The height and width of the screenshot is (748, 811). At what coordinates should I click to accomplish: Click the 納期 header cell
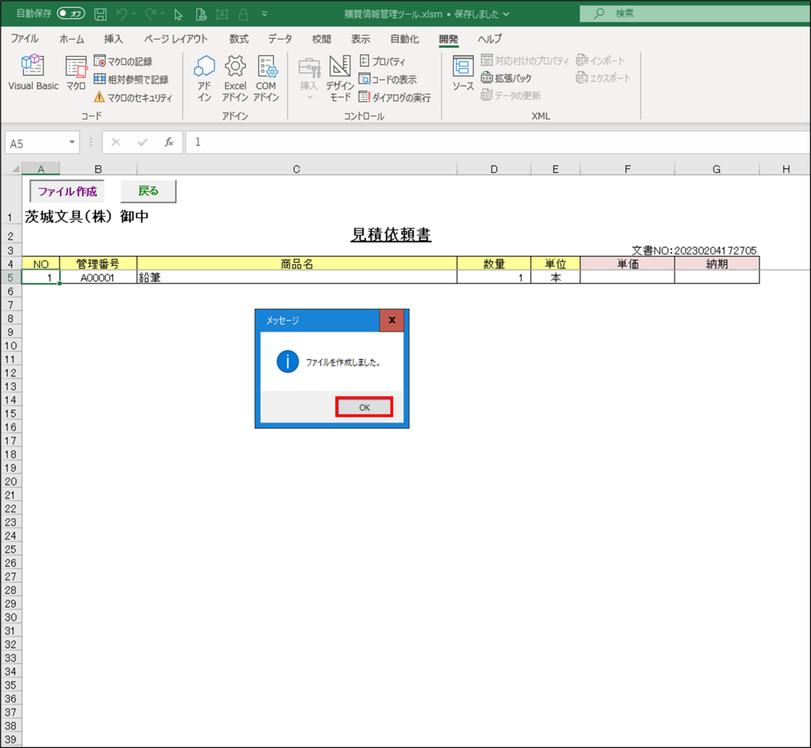tap(717, 264)
